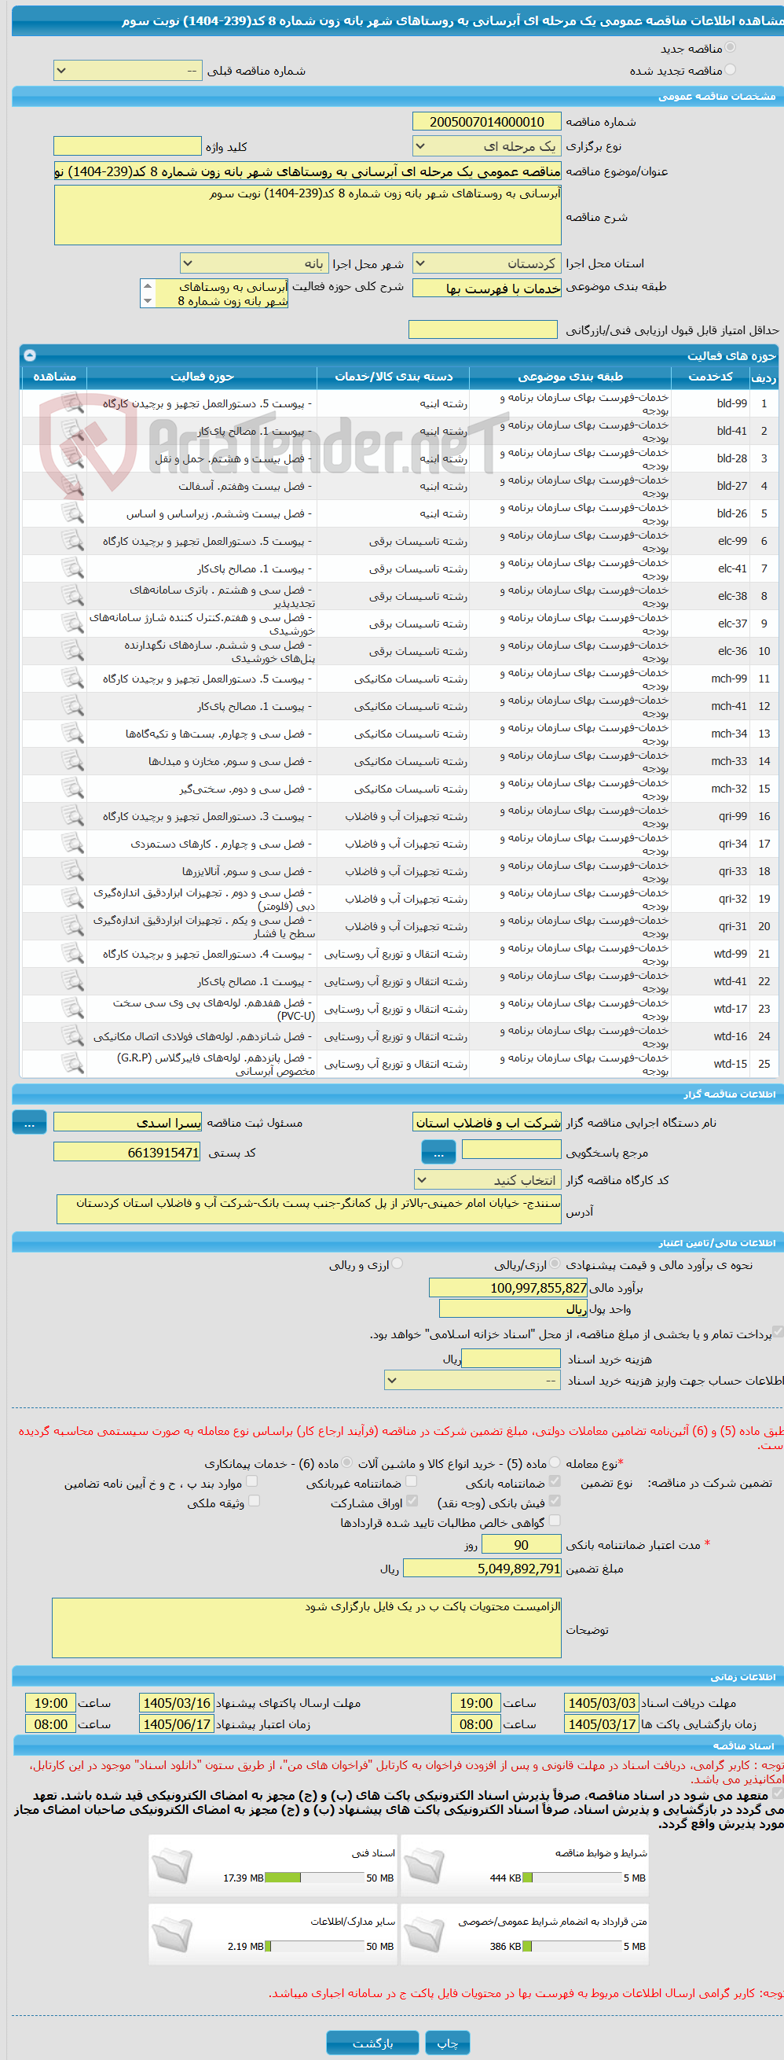Click the tender number field

pos(487,122)
